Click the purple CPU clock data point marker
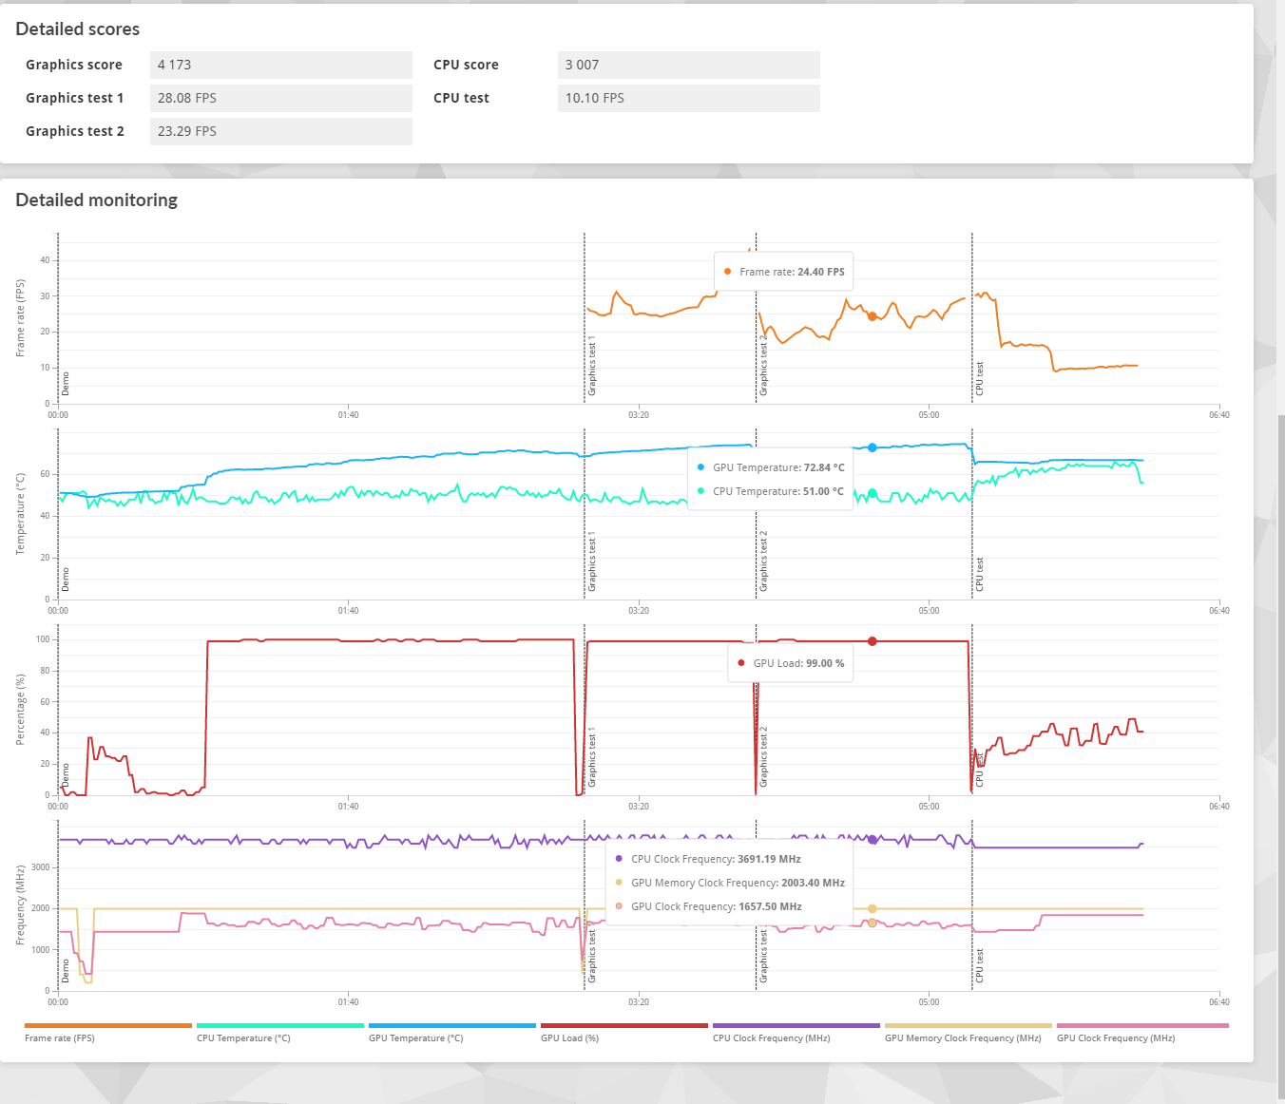1285x1104 pixels. (873, 840)
